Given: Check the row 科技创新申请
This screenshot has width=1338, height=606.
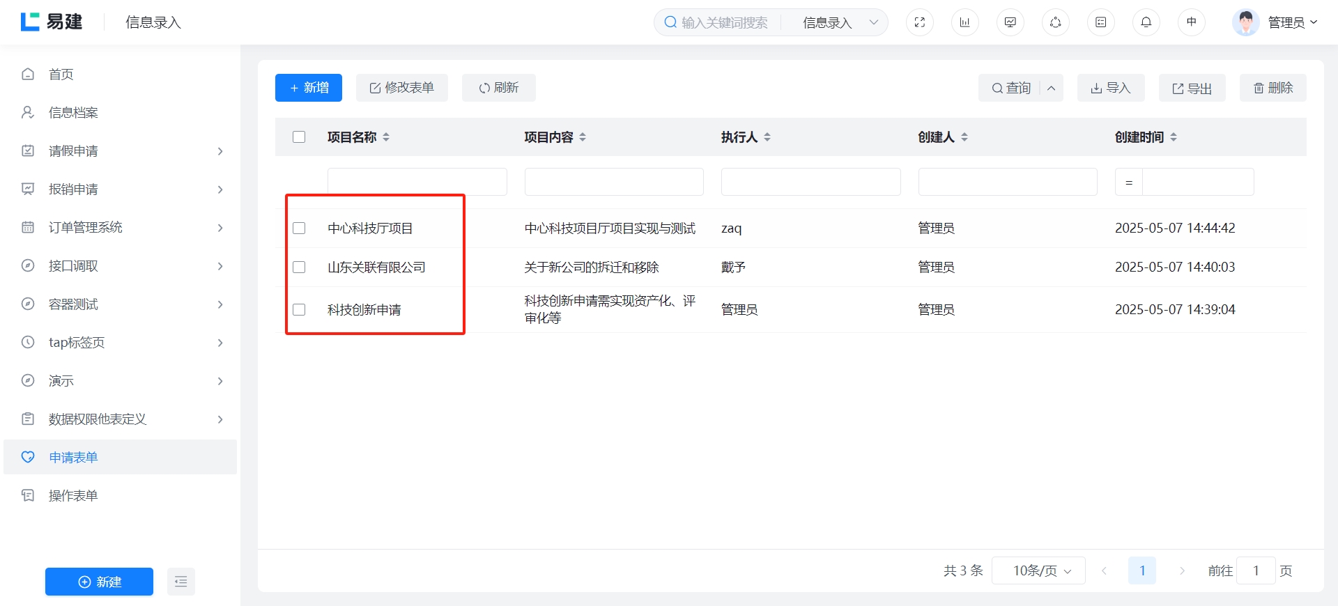Looking at the screenshot, I should pos(299,310).
